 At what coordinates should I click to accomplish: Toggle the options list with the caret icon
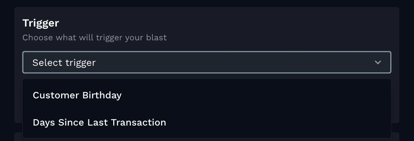pyautogui.click(x=378, y=62)
